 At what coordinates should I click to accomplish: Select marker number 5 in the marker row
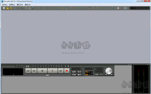point(43,66)
